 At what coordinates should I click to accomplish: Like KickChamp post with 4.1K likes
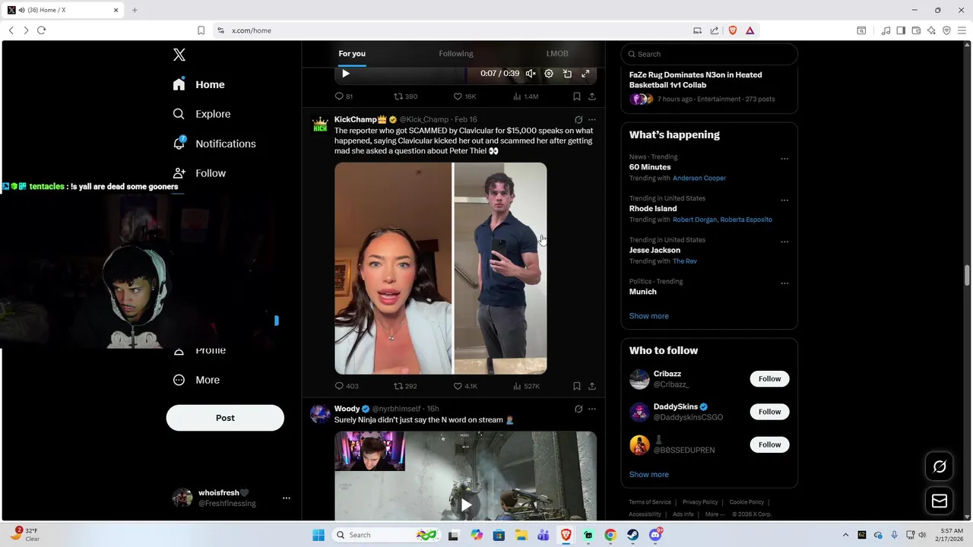point(465,386)
